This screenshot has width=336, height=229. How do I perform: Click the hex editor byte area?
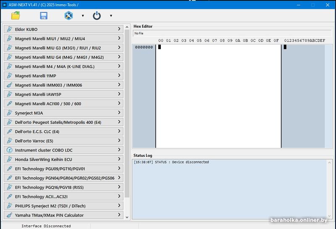click(218, 96)
